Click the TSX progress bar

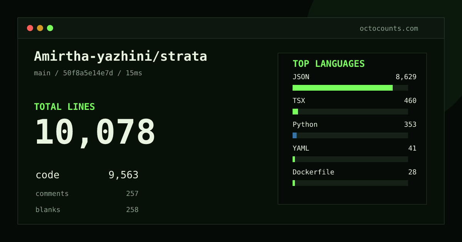(350, 111)
